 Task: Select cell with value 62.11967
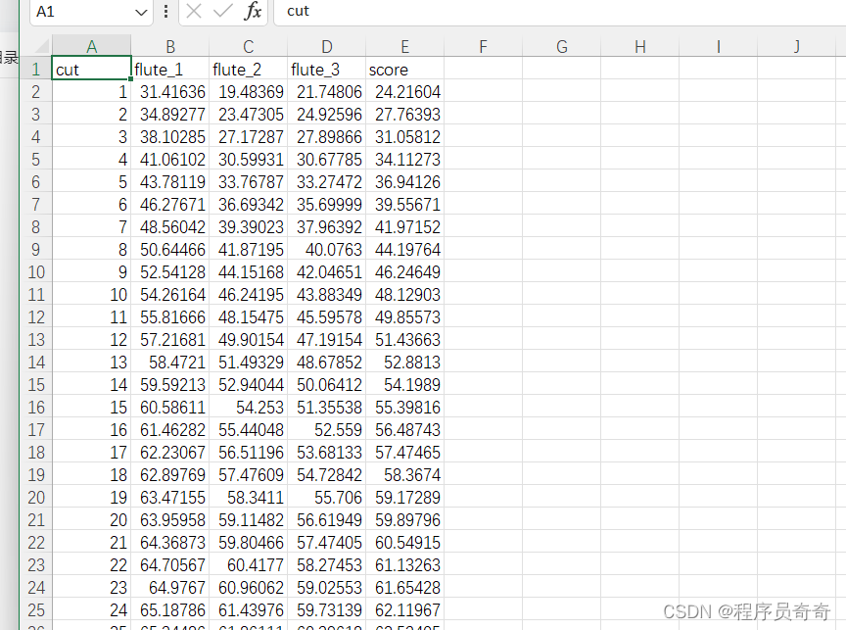pos(404,610)
